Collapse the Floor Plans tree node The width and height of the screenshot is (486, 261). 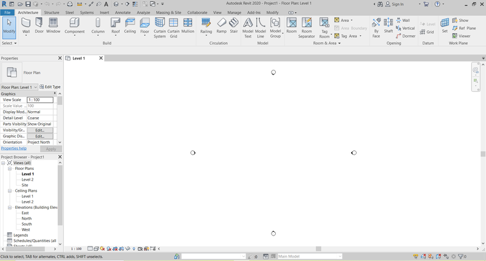10,168
